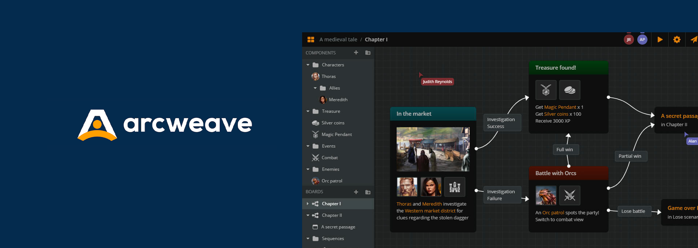Collapse the Characters folder
698x248 pixels.
pos(308,65)
